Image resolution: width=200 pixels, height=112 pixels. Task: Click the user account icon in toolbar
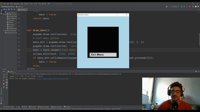point(167,7)
